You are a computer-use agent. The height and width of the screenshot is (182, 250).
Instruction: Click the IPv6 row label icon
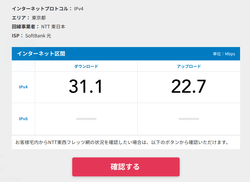pos(23,119)
